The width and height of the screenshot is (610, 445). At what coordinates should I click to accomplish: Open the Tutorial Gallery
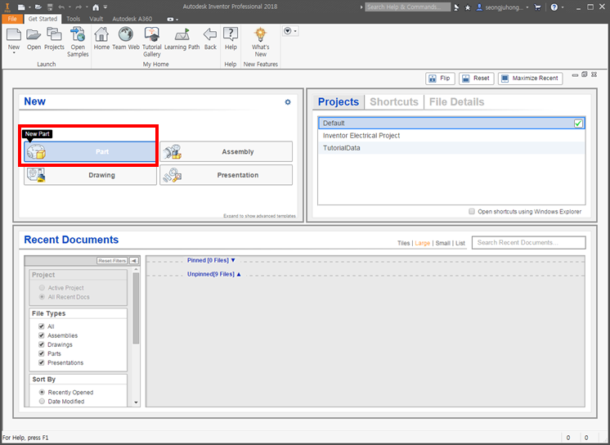(x=152, y=35)
